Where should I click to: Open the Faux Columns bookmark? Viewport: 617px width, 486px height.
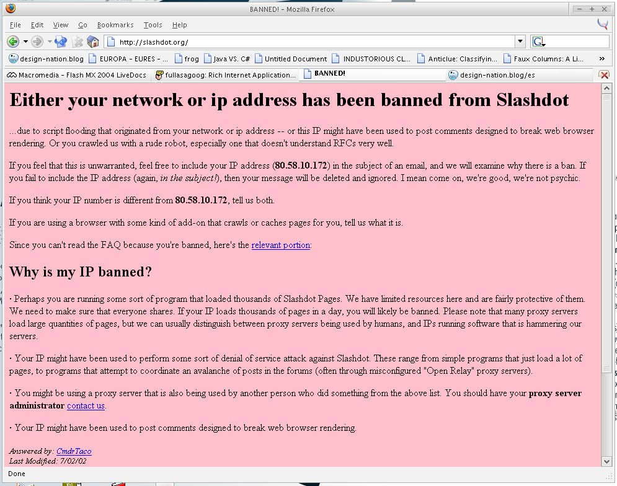point(544,59)
